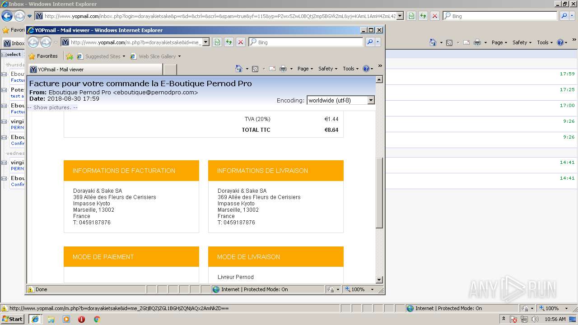Viewport: 578px width, 325px height.
Task: Open Windows Explorer from the taskbar
Action: [x=51, y=319]
